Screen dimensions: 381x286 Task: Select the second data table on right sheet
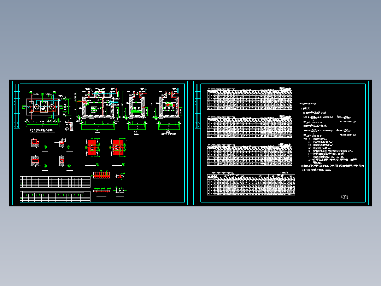click(x=250, y=127)
